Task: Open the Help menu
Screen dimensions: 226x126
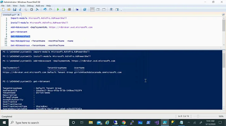Action: click(49, 6)
